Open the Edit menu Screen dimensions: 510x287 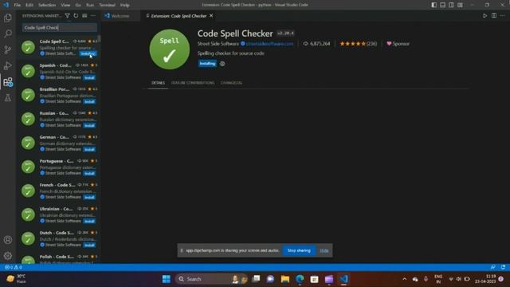pyautogui.click(x=29, y=5)
